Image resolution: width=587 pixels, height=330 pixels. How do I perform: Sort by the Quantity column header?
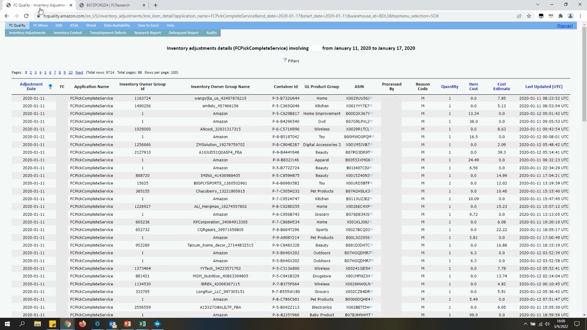coord(449,87)
